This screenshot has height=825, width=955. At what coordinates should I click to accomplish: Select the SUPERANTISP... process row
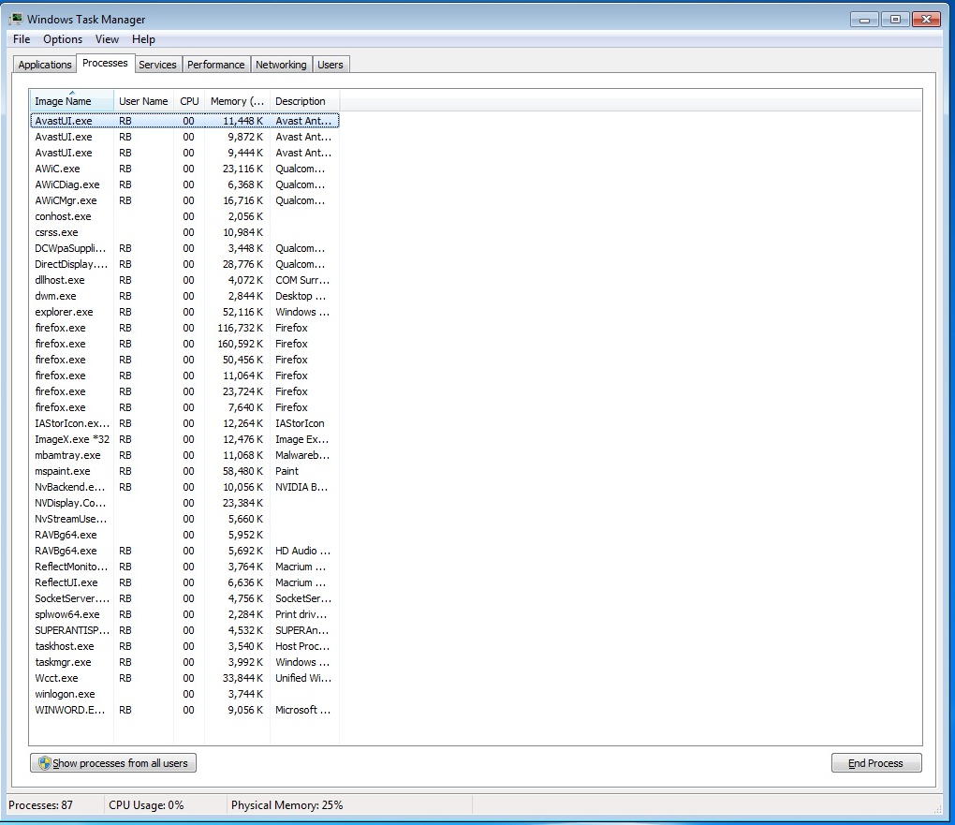[x=184, y=630]
